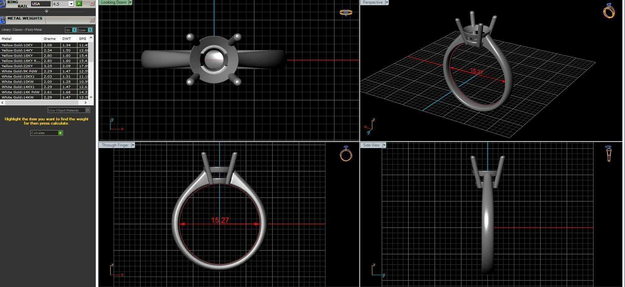Viewport: 625px width, 287px height.
Task: Click the 15.27 dimension in Through Finger view
Action: point(220,220)
